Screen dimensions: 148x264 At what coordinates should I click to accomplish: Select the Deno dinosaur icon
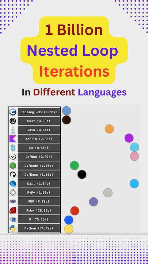13,175
